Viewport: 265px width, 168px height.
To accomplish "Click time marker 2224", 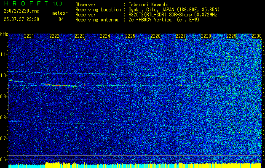I will click(105, 36).
